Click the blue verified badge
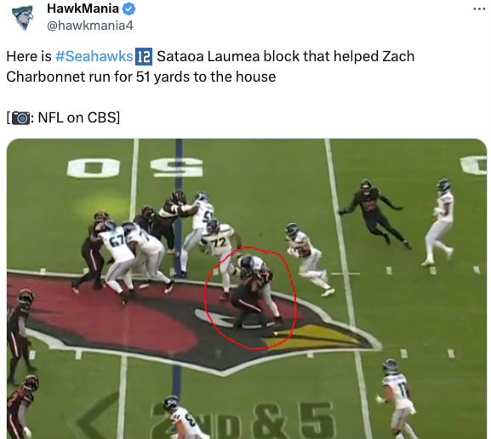Image resolution: width=491 pixels, height=439 pixels. 128,9
